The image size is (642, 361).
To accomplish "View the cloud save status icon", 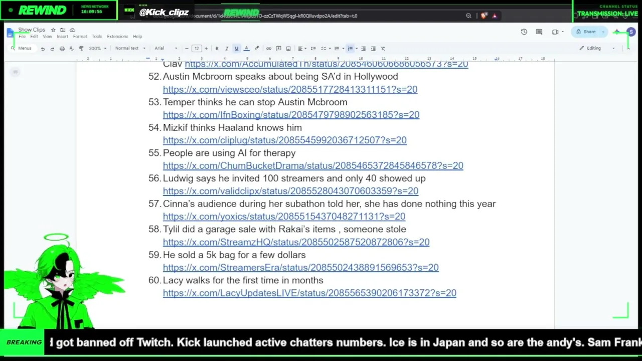I will (x=72, y=30).
